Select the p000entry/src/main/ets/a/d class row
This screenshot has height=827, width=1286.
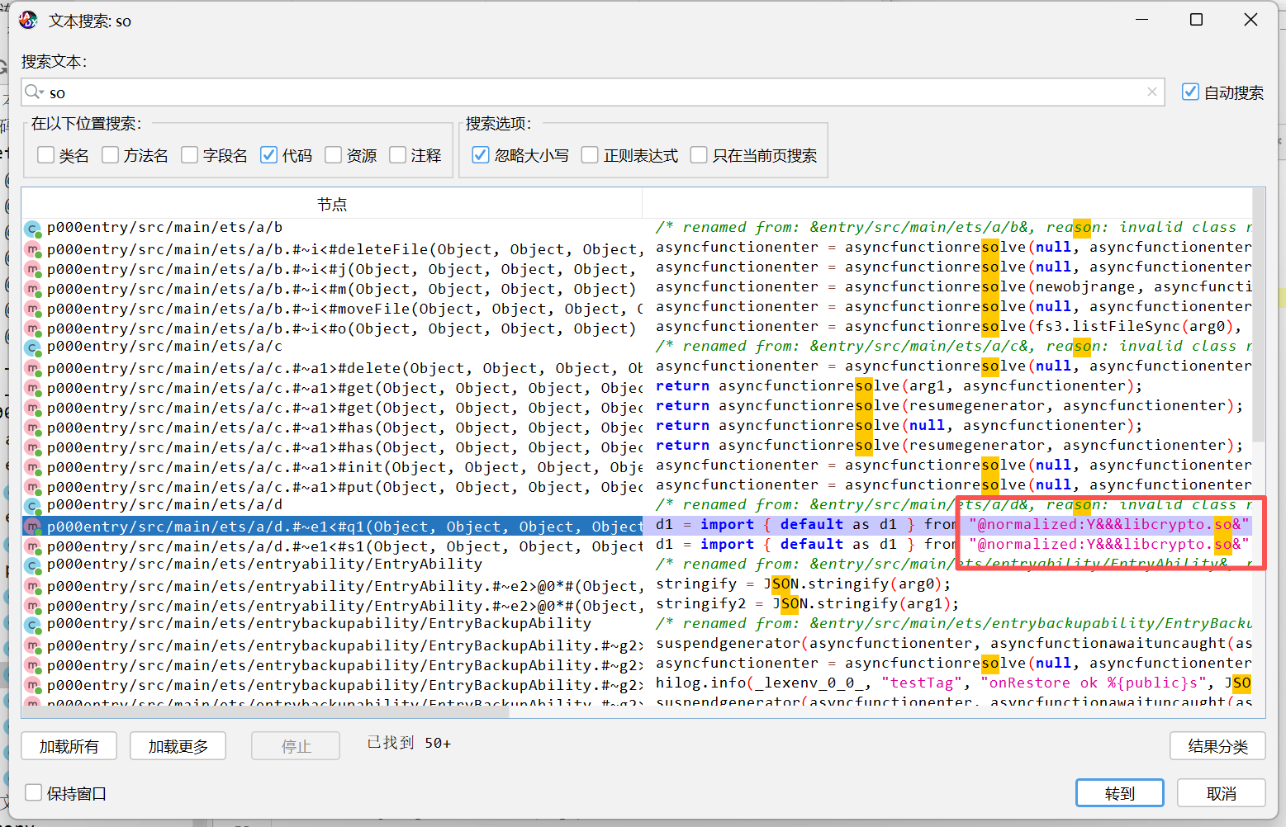333,506
